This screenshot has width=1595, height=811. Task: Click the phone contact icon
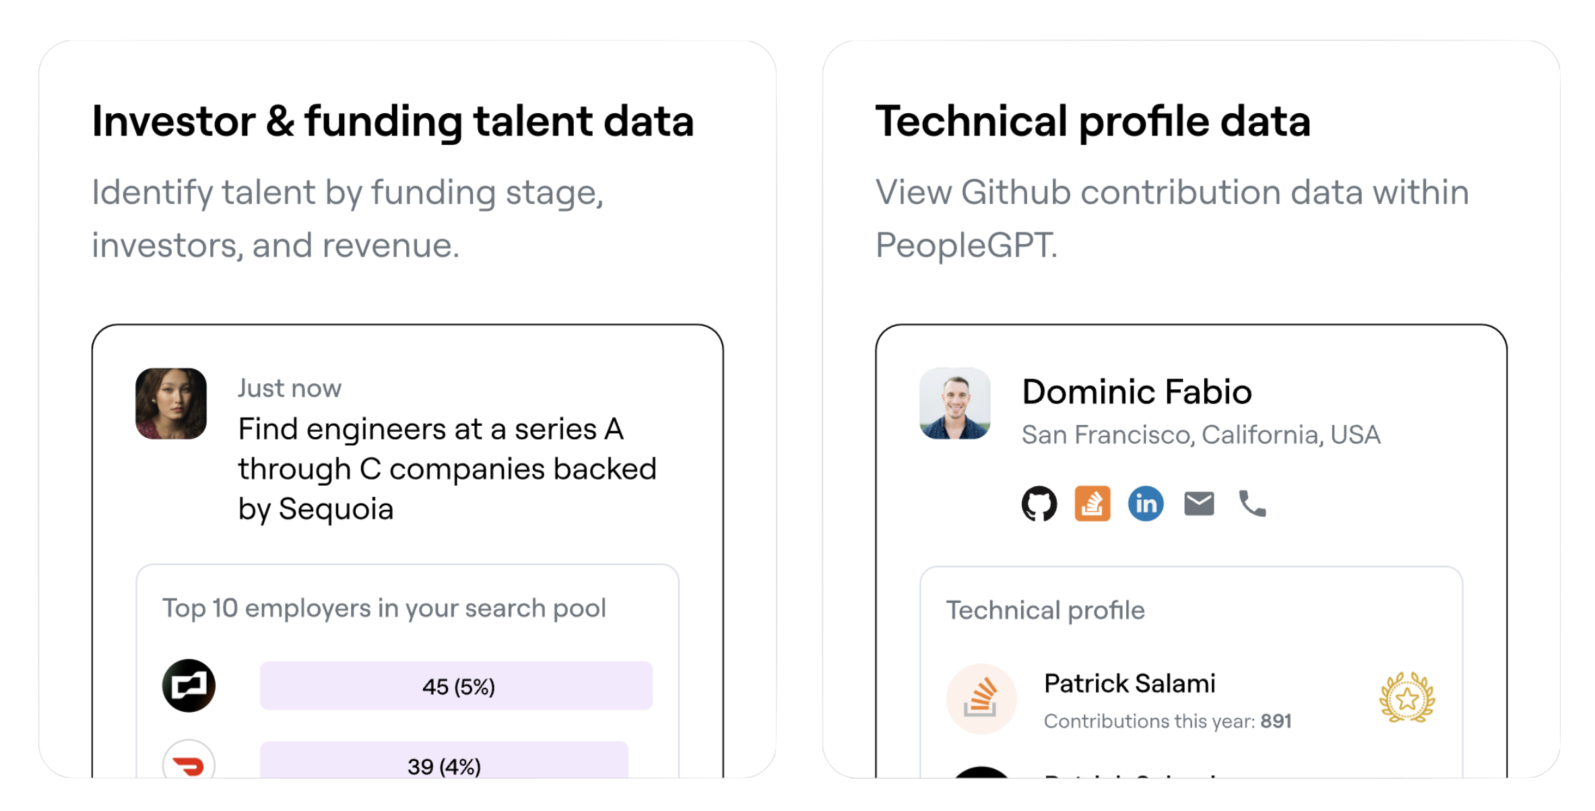pos(1252,503)
